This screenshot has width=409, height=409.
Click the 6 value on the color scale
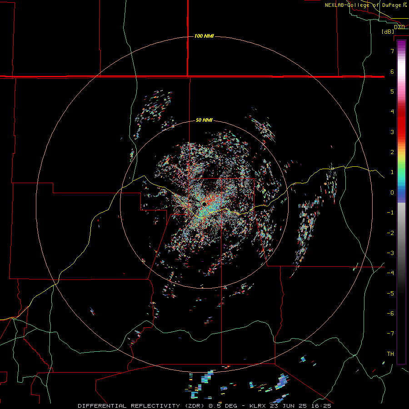coord(392,71)
